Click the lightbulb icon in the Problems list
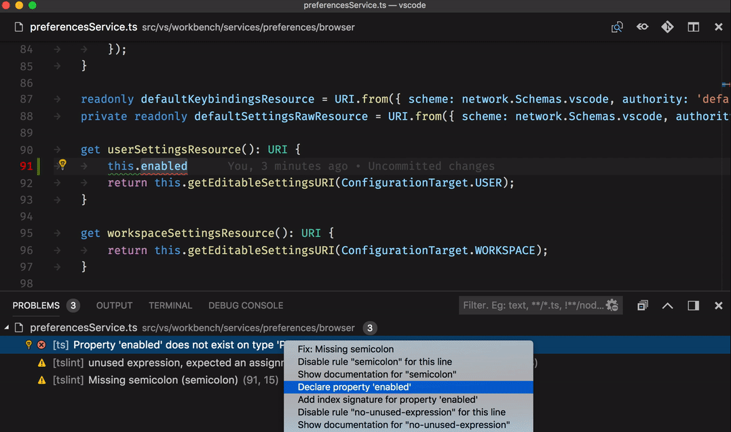The image size is (731, 432). (29, 345)
